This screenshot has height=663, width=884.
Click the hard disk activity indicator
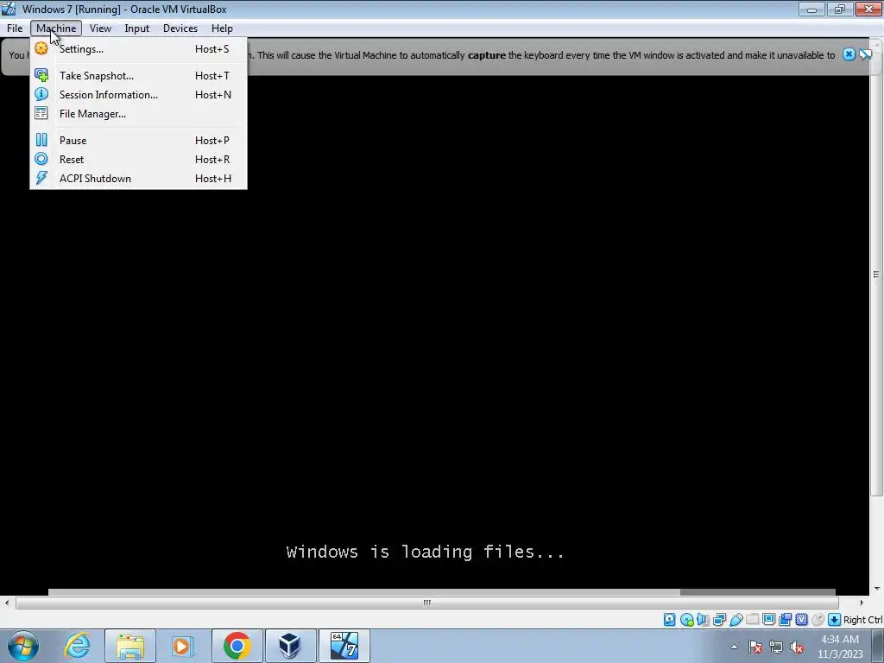[x=669, y=620]
